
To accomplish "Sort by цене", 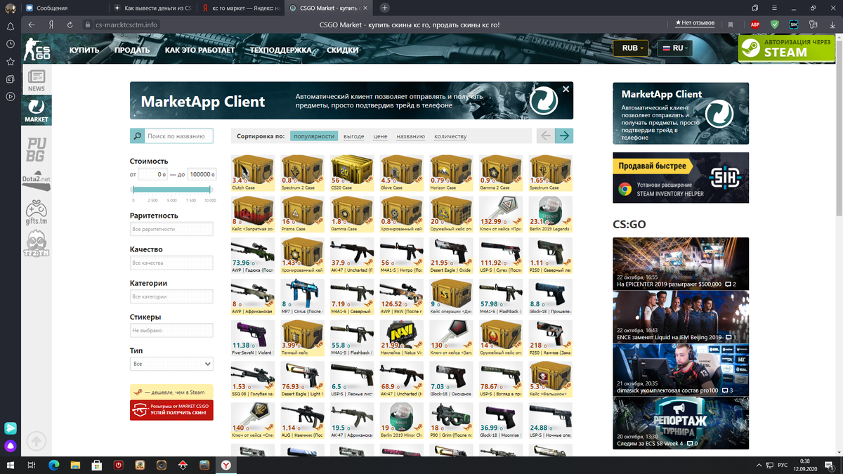I will click(380, 136).
